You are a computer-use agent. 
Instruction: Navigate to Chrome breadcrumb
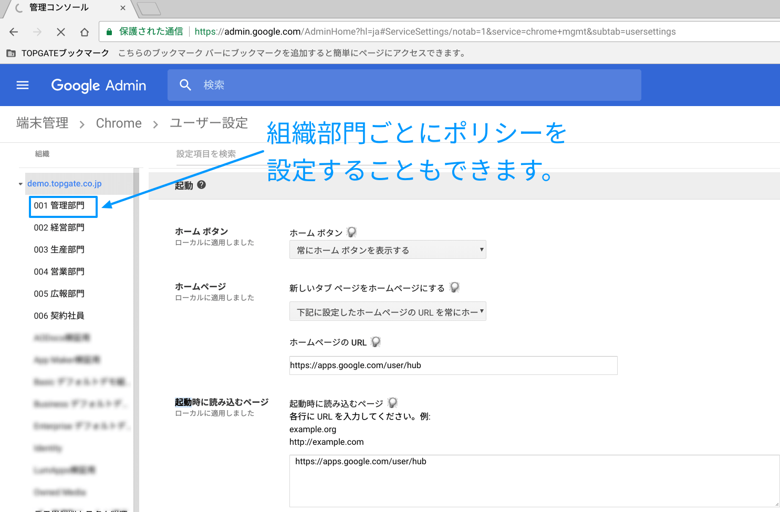coord(119,123)
